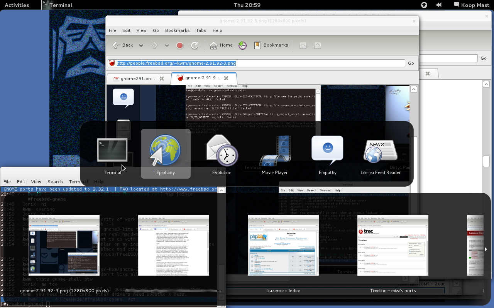Open the Help menu in Epiphany browser

click(217, 30)
